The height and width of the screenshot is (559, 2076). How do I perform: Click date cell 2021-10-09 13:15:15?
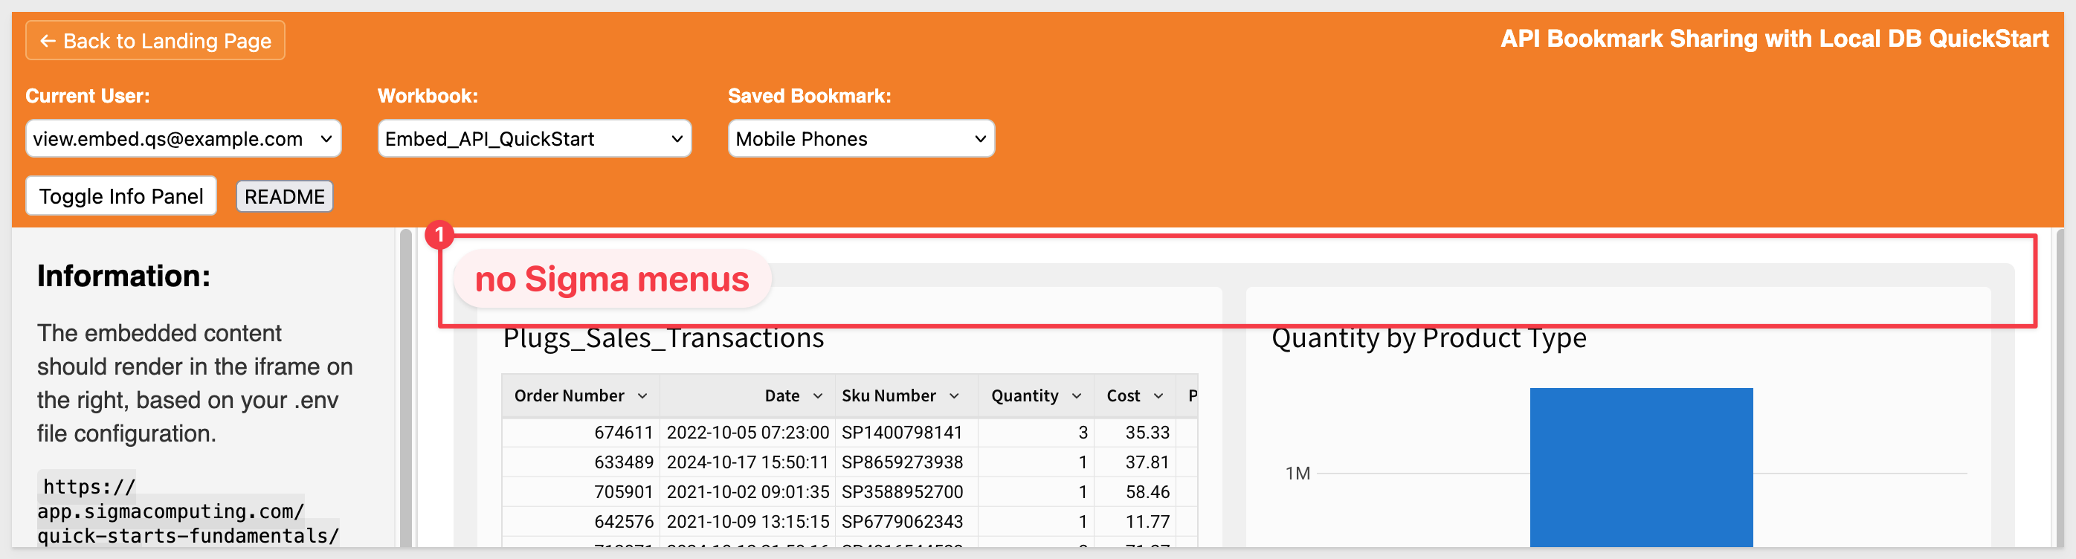tap(747, 521)
